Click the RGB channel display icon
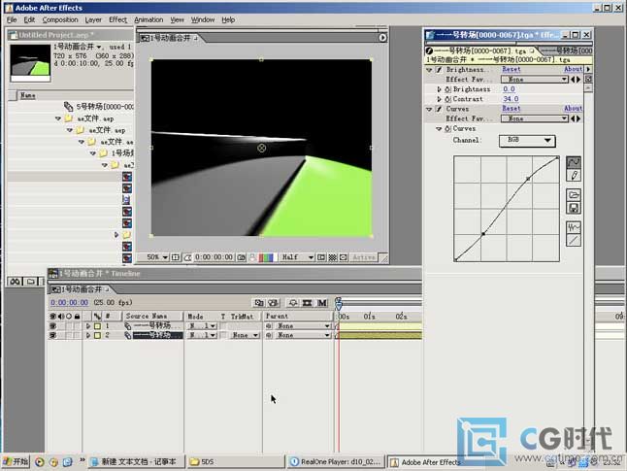Screen dimensions: 627x471 pyautogui.click(x=266, y=257)
